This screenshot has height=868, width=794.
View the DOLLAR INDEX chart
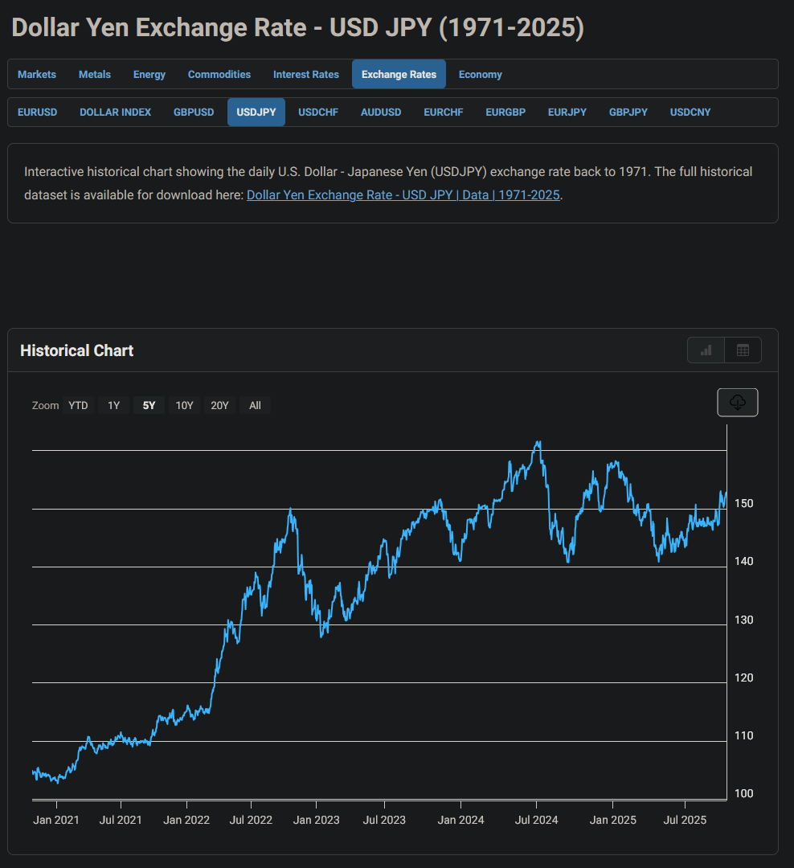pos(115,113)
